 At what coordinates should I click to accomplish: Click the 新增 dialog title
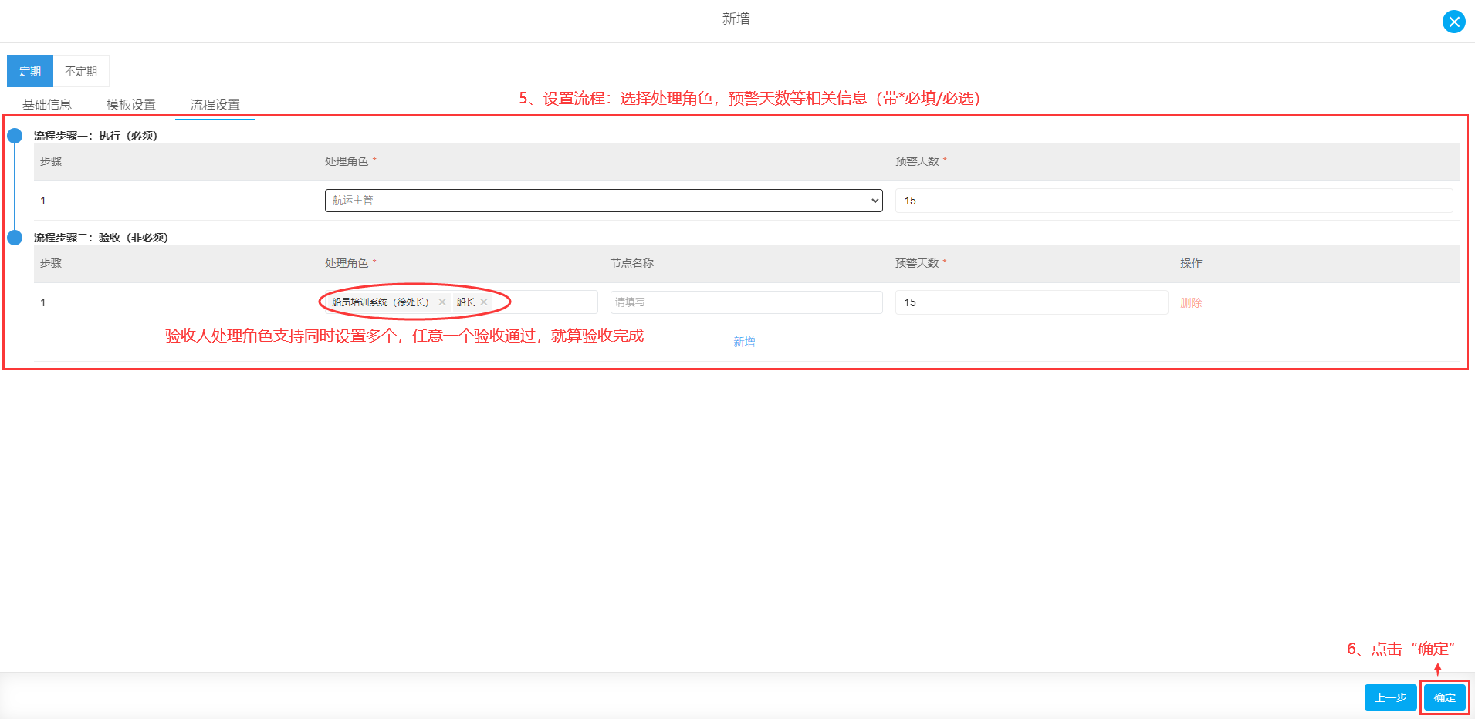coord(736,19)
